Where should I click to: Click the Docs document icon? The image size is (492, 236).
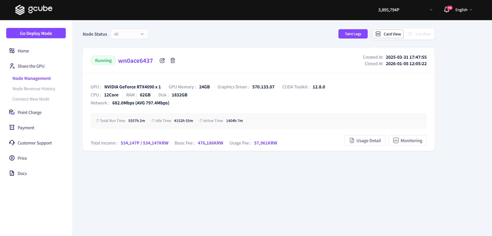(12, 173)
